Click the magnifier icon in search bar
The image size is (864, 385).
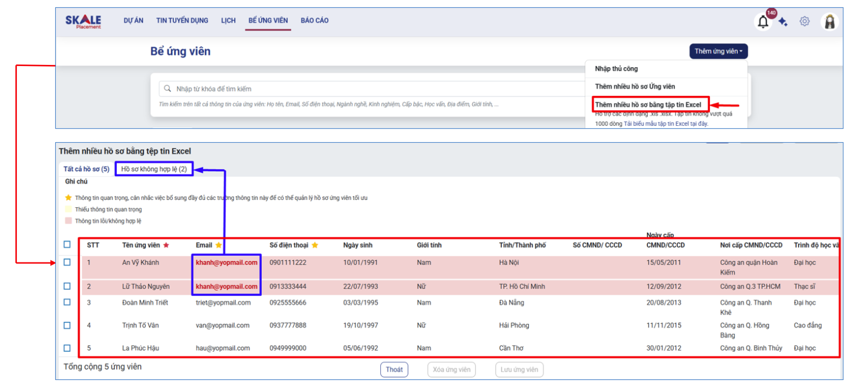(167, 89)
